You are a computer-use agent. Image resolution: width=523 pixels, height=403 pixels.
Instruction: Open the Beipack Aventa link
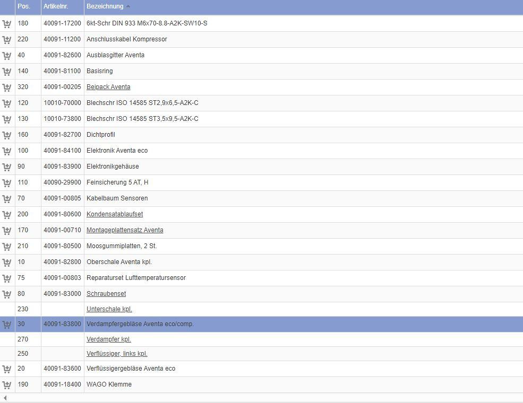pyautogui.click(x=108, y=87)
